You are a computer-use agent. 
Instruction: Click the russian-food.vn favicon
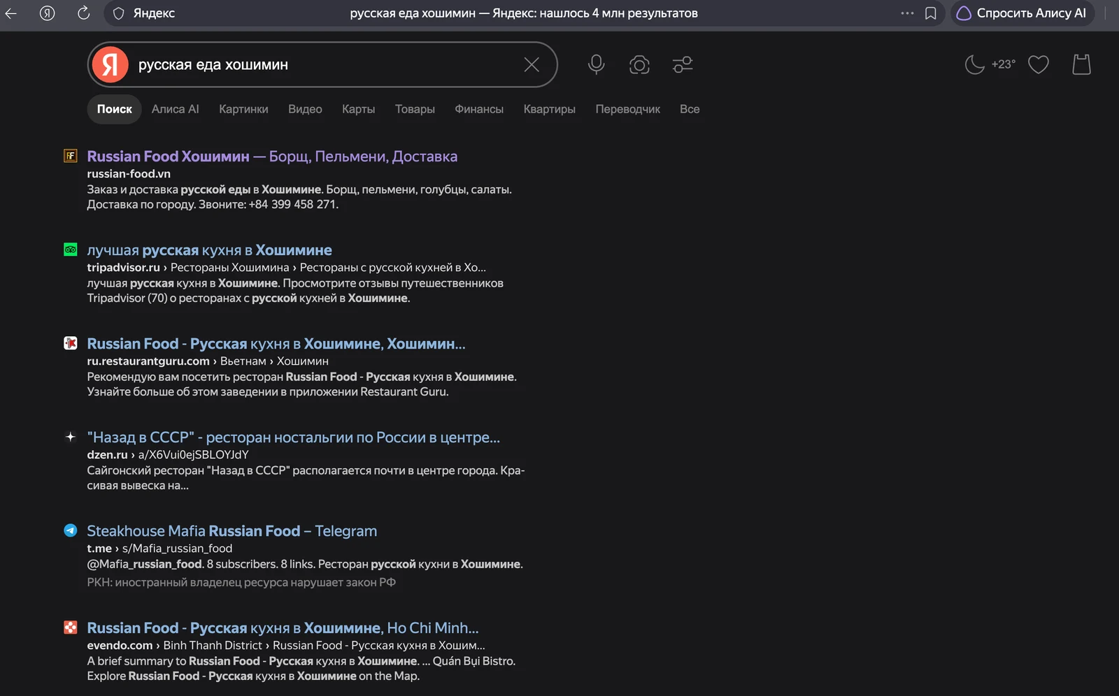click(71, 156)
